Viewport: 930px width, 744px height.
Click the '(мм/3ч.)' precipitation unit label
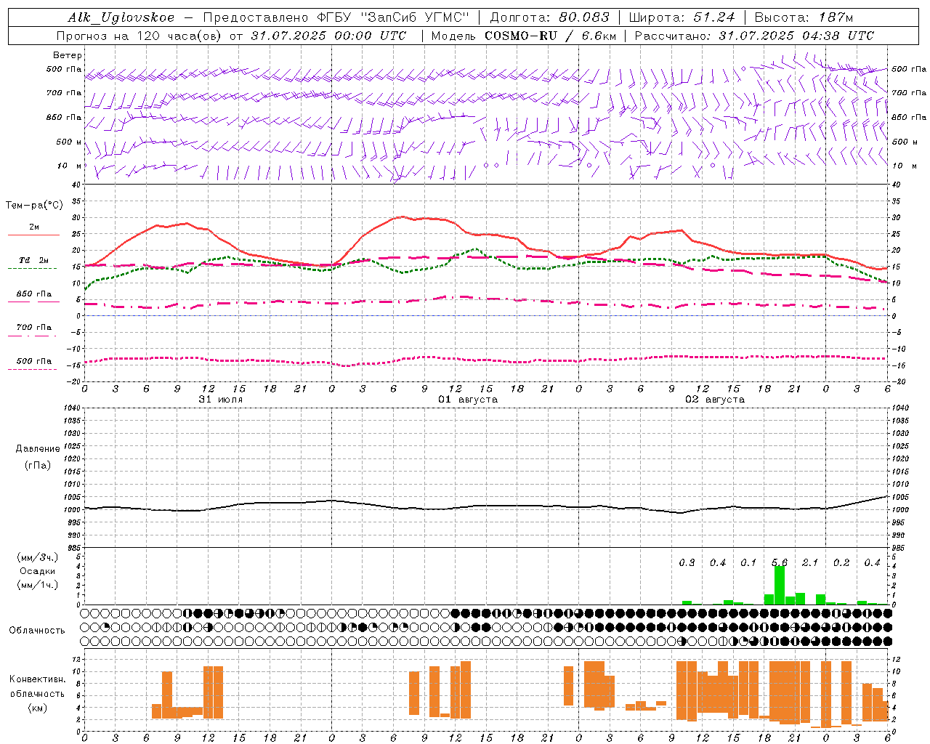click(x=38, y=557)
